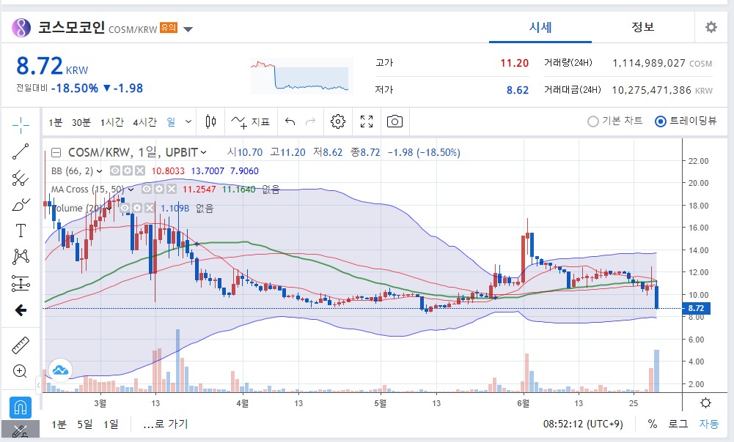Click the 8.72 current price label on axis
Viewport: 734px width, 442px height.
[696, 308]
